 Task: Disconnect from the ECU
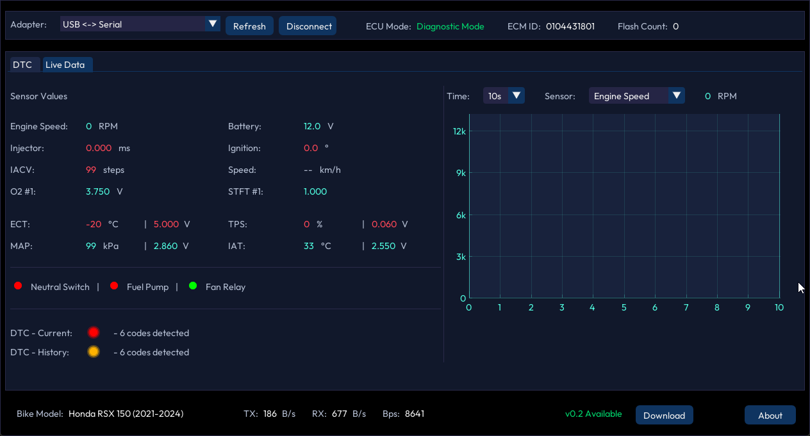pyautogui.click(x=309, y=26)
